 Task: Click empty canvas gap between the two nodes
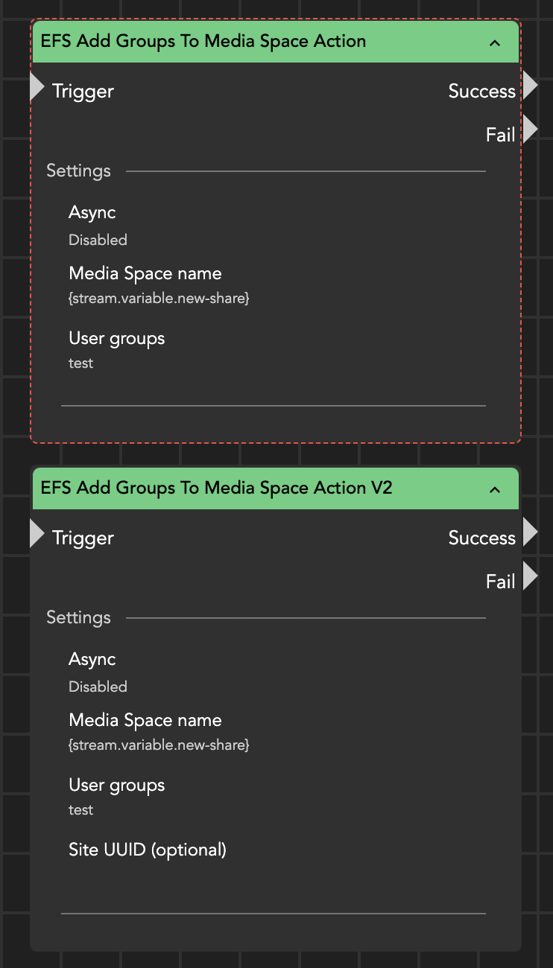276,455
